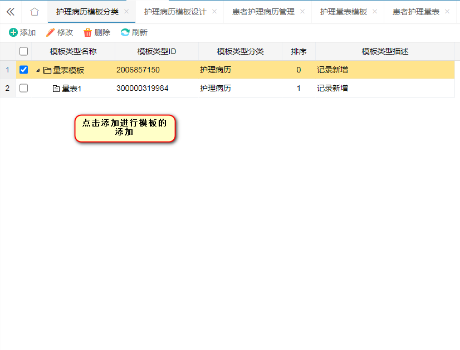
Task: Close the 护理病历模板设计 tab
Action: tap(214, 12)
